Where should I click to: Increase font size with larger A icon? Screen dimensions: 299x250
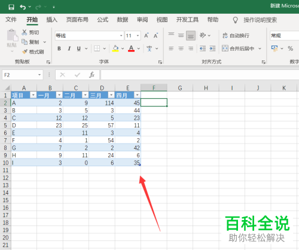point(147,35)
